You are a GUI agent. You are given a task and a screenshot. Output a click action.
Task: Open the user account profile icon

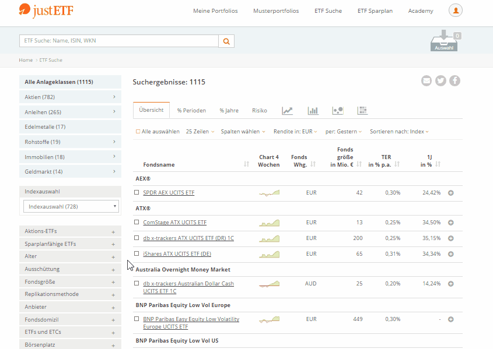456,10
